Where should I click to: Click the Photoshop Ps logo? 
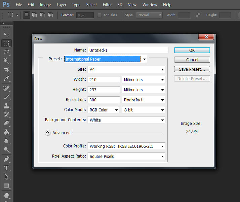[x=6, y=4]
